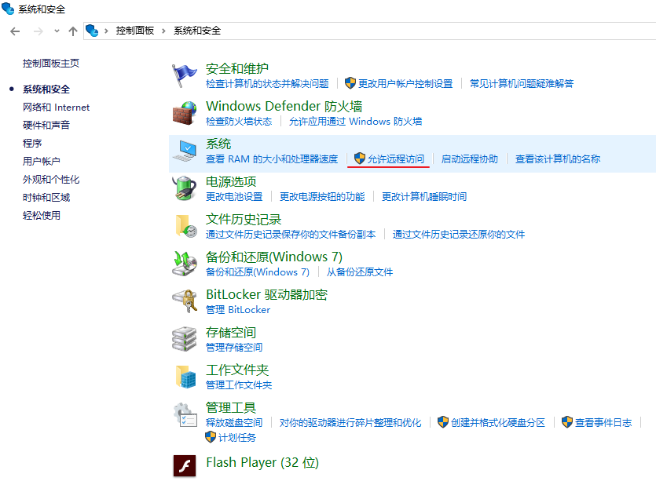656x492 pixels.
Task: Open the 系统 heading
Action: coord(218,144)
